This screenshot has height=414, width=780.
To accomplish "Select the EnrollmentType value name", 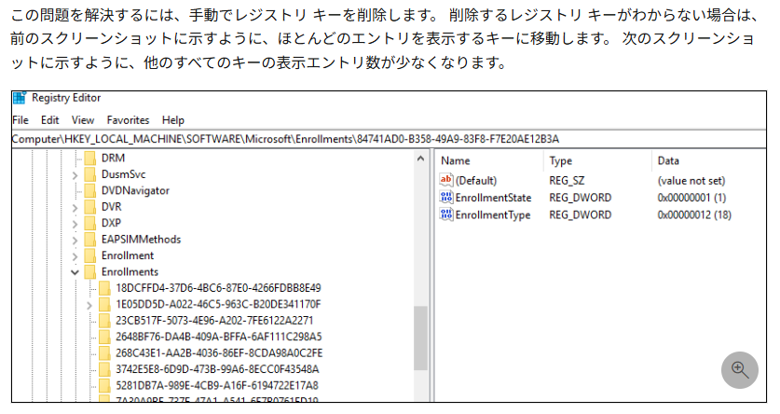I will click(493, 215).
